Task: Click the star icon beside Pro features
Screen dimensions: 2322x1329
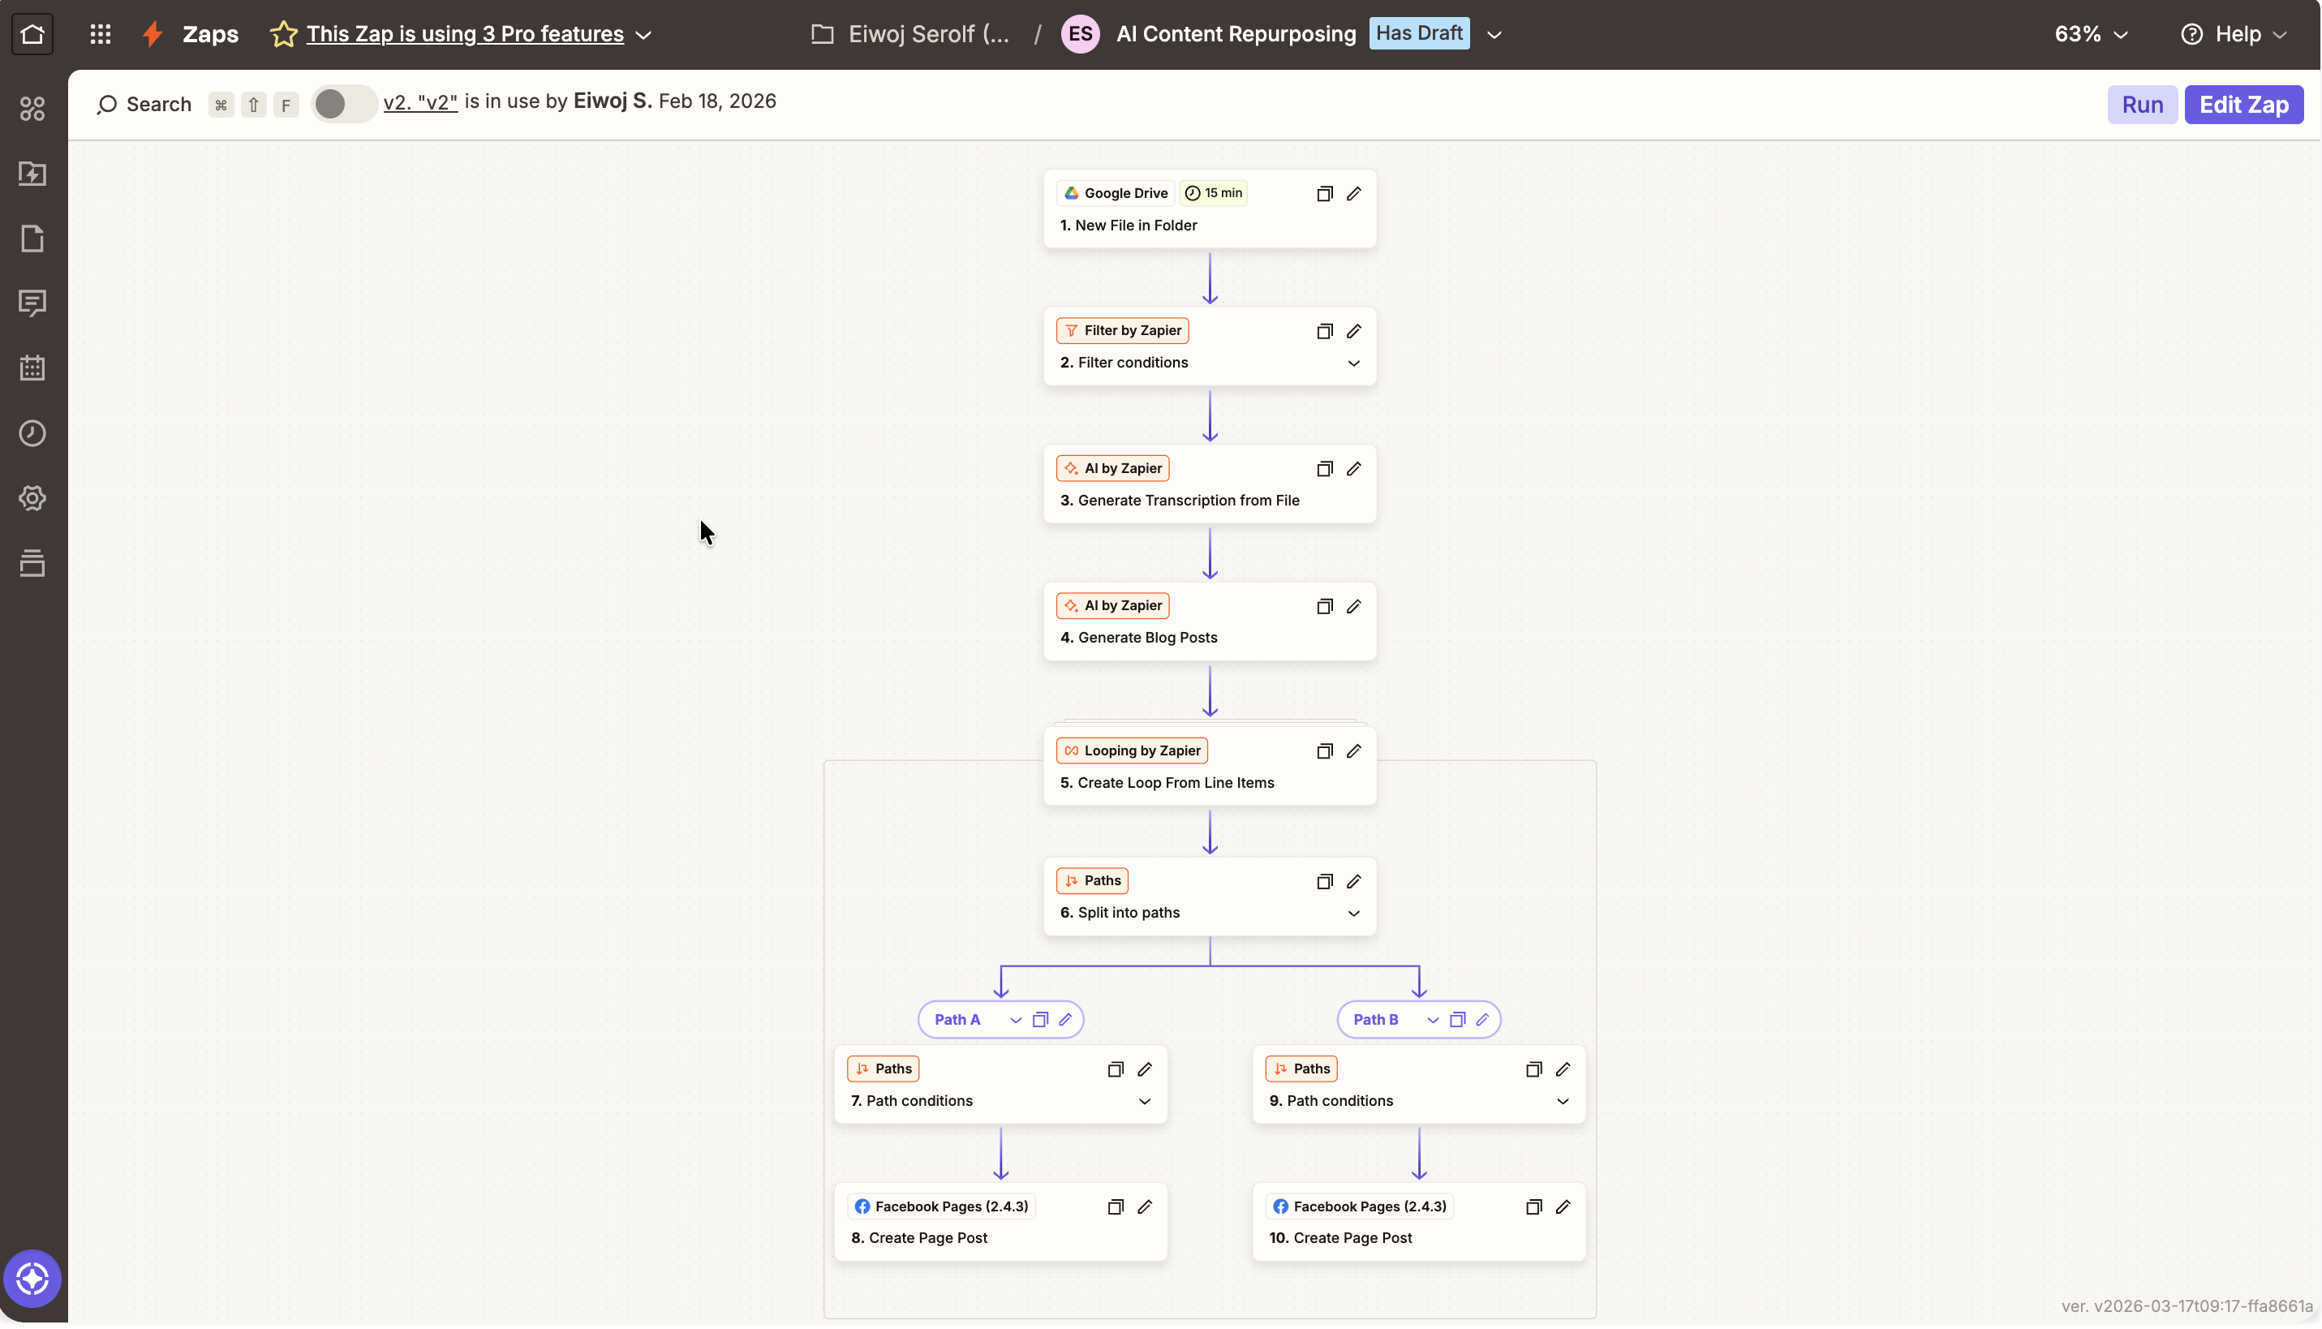Action: [x=283, y=35]
